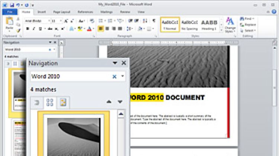Cut the selection with the scissors icon
The width and height of the screenshot is (279, 156).
coord(18,19)
